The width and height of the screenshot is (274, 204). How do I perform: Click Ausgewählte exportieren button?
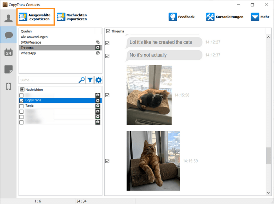(x=35, y=17)
